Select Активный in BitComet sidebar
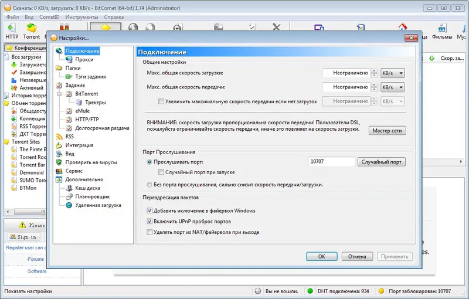Viewport: 469px width, 299px height. pyautogui.click(x=31, y=88)
